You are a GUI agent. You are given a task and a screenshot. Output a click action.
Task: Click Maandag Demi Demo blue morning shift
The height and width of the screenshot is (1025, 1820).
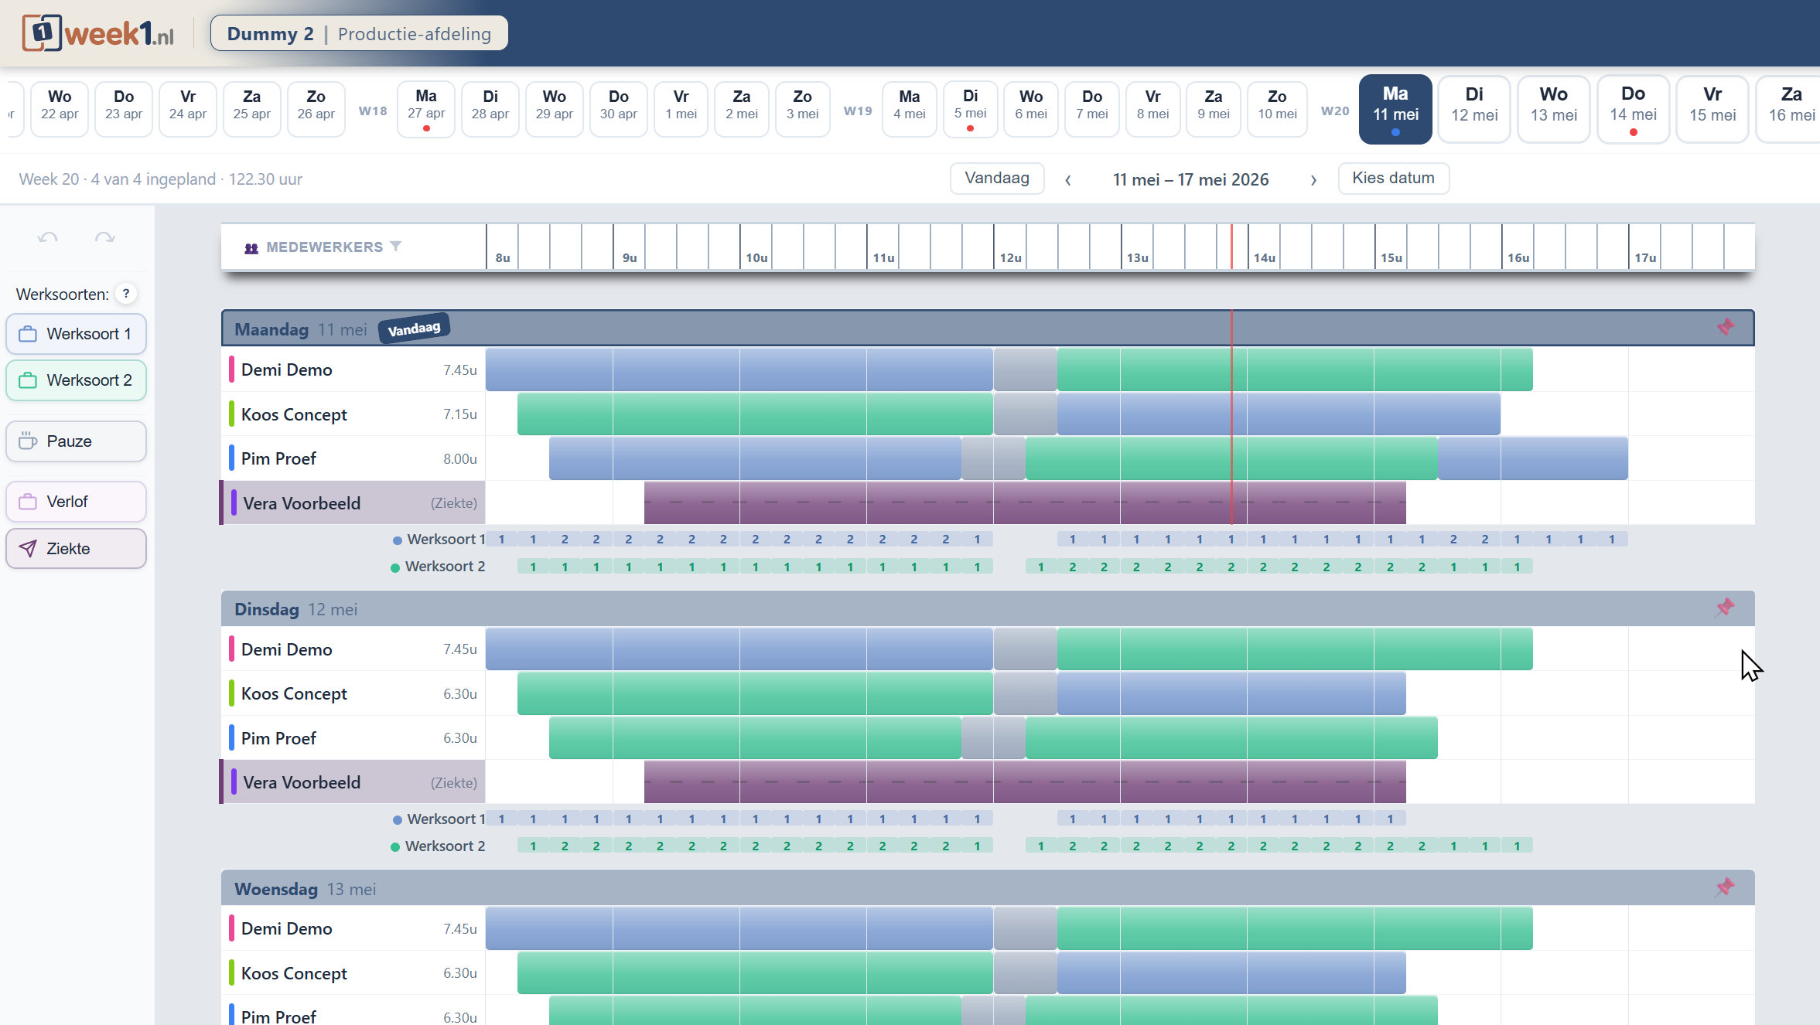pos(739,369)
